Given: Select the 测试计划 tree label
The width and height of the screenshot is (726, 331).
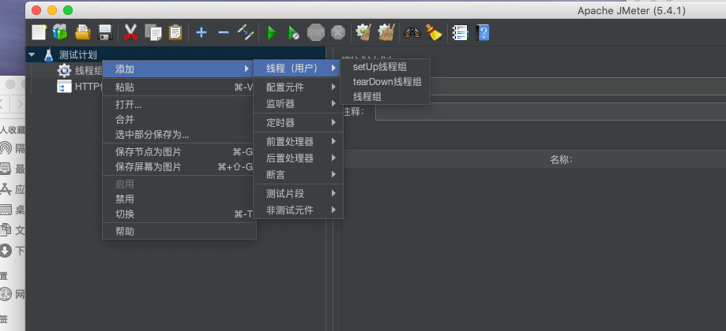Looking at the screenshot, I should pyautogui.click(x=77, y=55).
